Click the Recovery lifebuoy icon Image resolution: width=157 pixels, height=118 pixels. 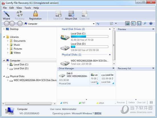(19, 14)
